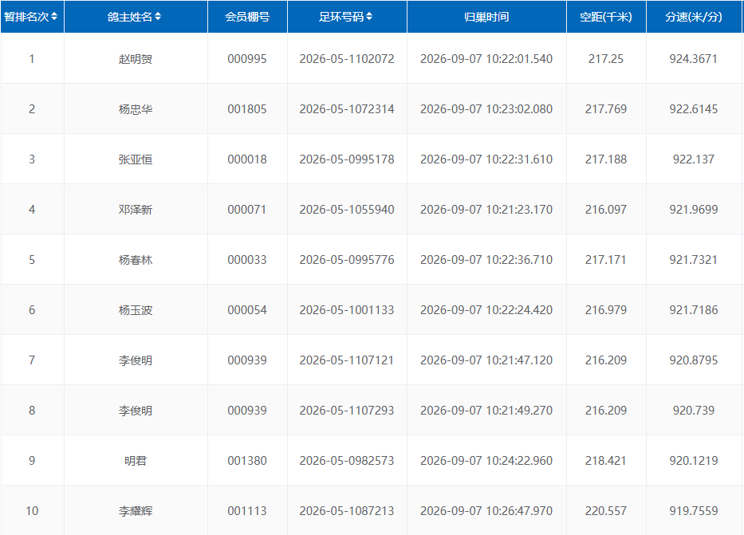Open owner name 明君 in row 9
Image resolution: width=744 pixels, height=535 pixels.
pyautogui.click(x=136, y=461)
